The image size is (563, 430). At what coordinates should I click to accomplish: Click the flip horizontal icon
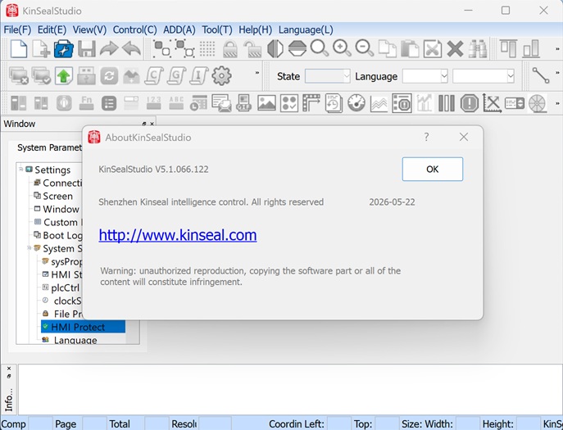tap(275, 49)
